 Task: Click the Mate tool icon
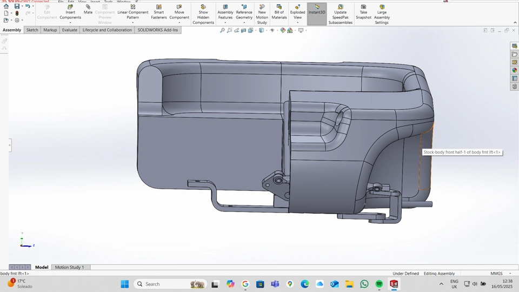click(x=88, y=8)
